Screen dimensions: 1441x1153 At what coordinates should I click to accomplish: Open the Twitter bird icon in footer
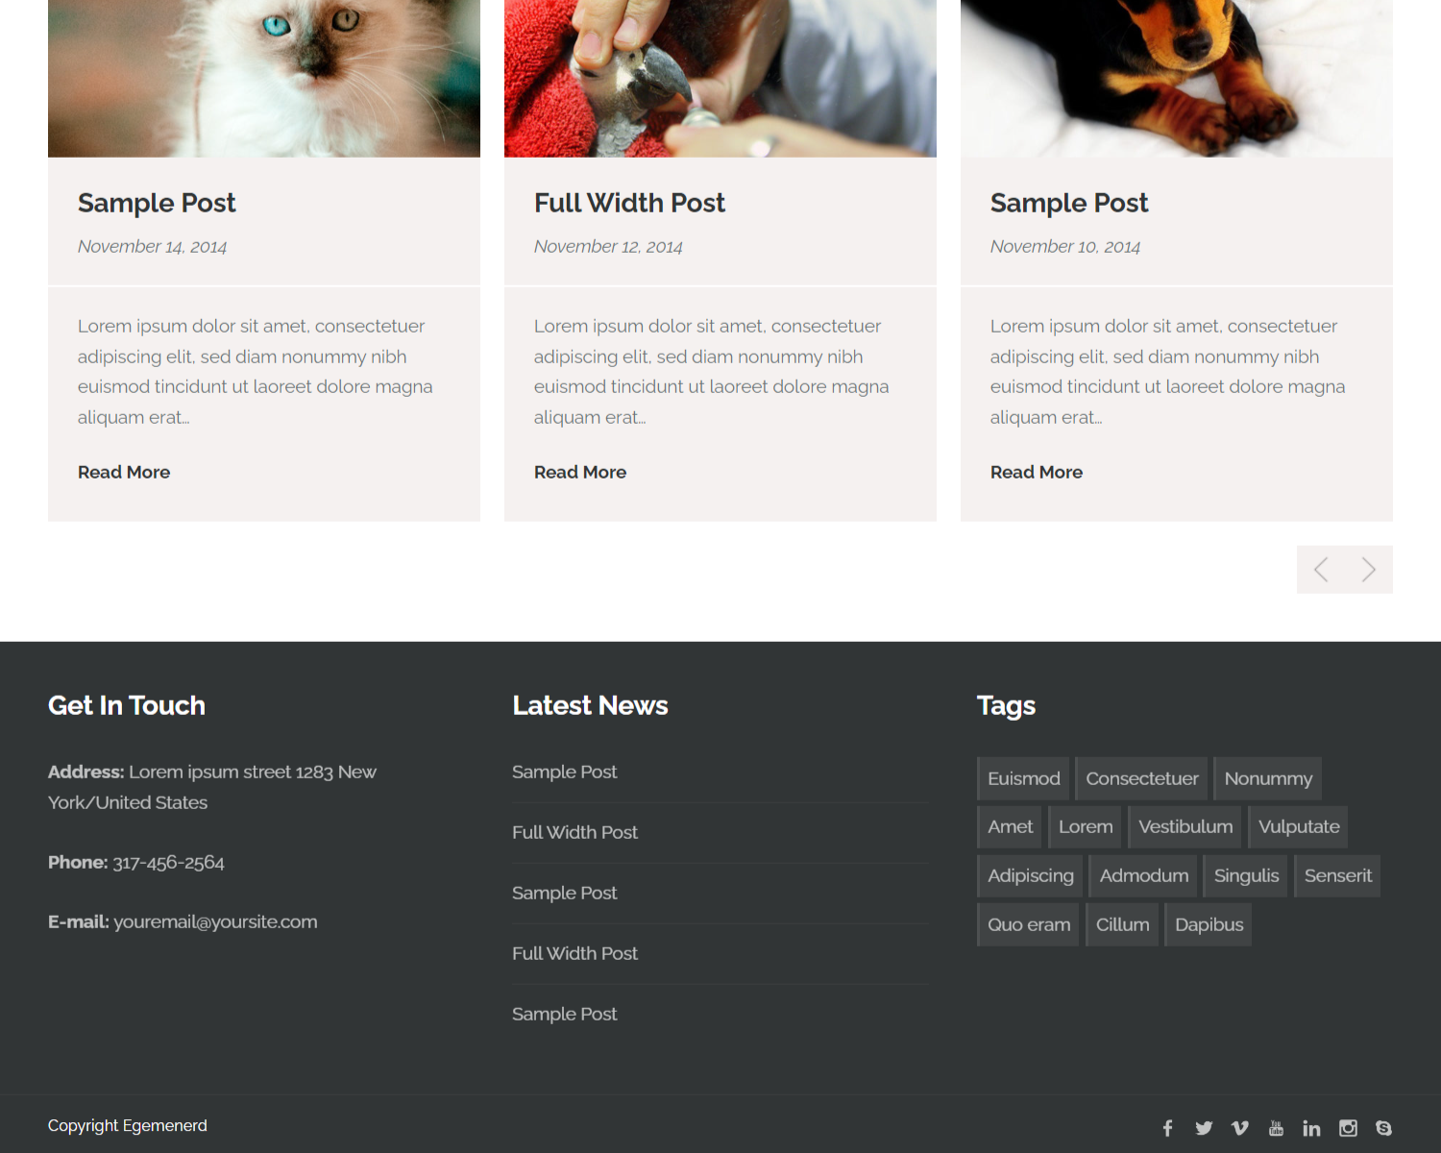coord(1204,1128)
